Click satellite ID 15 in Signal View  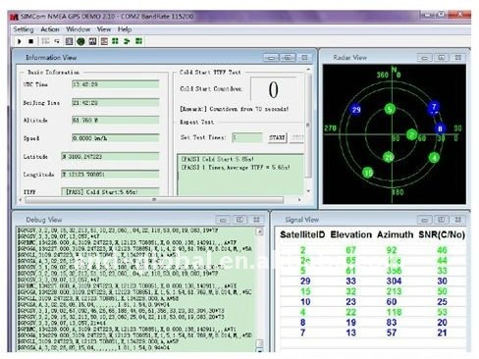point(305,291)
